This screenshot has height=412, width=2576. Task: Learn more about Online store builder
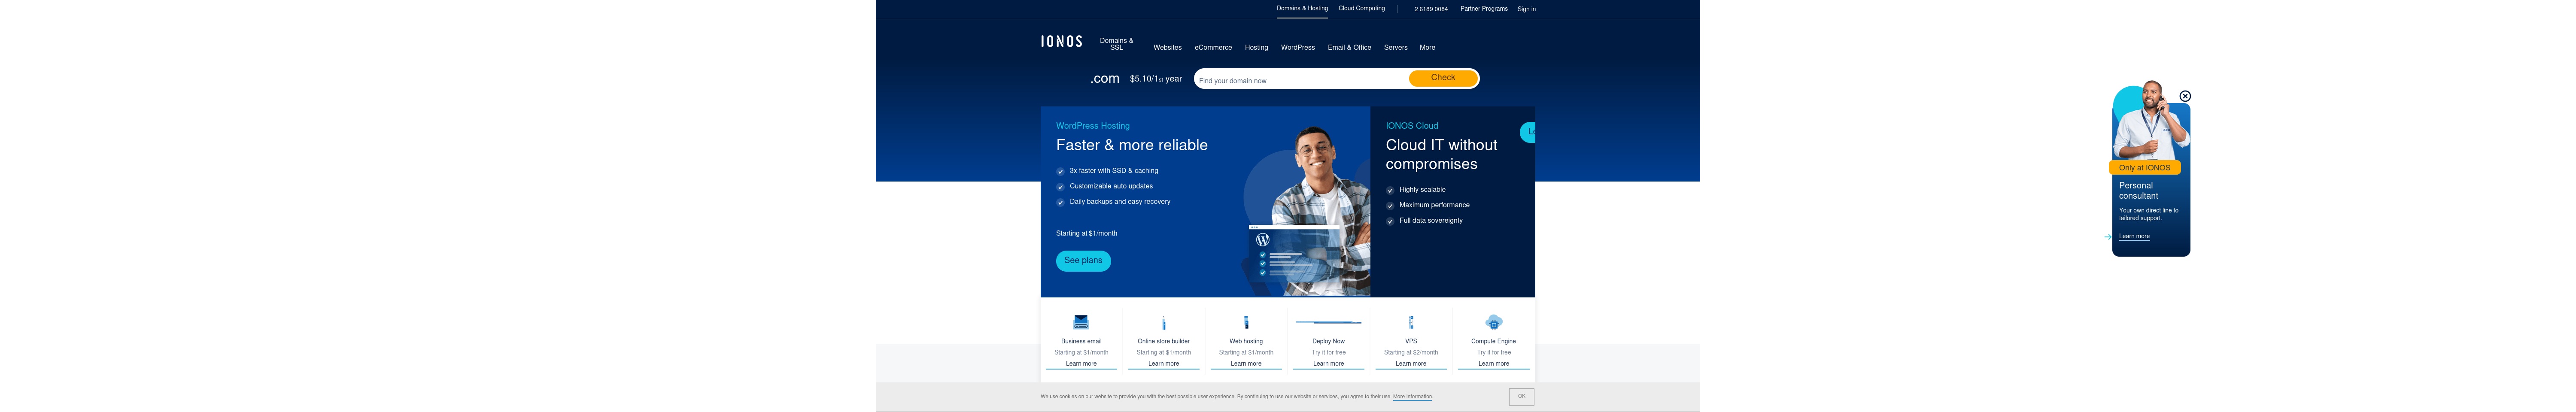tap(1163, 364)
